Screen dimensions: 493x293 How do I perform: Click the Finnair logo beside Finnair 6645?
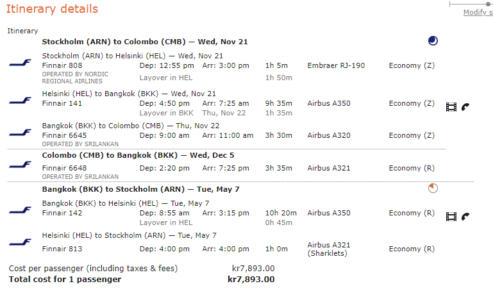tap(20, 133)
